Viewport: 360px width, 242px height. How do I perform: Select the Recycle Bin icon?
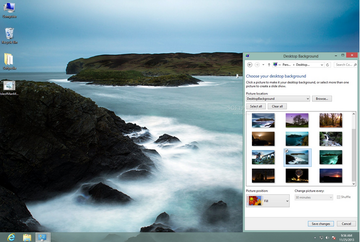pos(9,35)
